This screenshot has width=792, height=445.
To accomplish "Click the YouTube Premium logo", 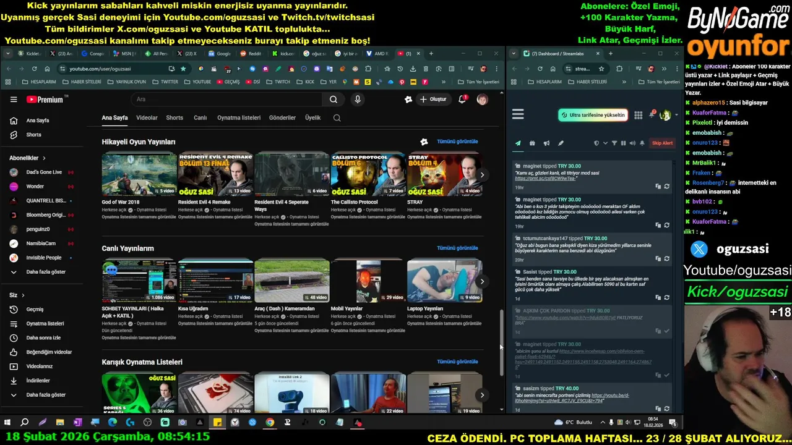I will pyautogui.click(x=45, y=100).
